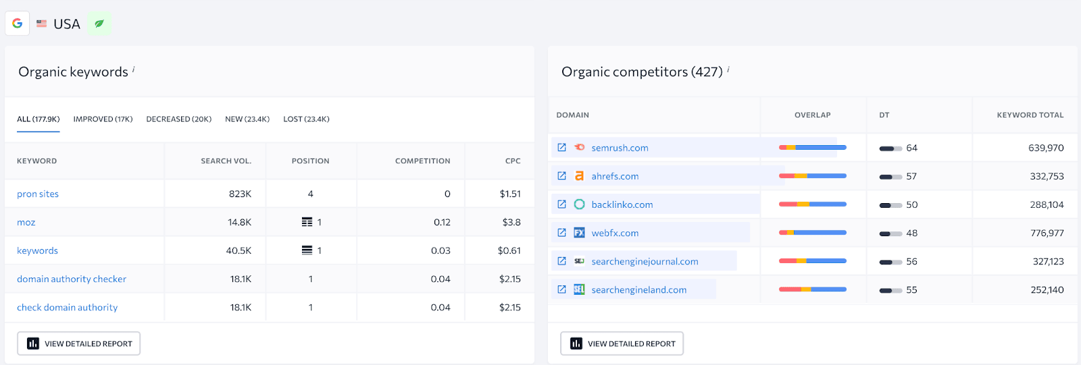Click the COMPETITION column header
The image size is (1081, 365).
point(422,161)
